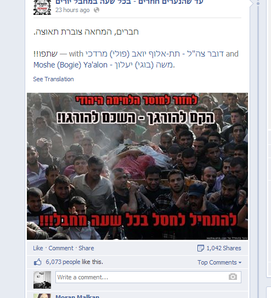Click the camera icon in comment box
Viewport: 271px width, 298px height.
[233, 277]
